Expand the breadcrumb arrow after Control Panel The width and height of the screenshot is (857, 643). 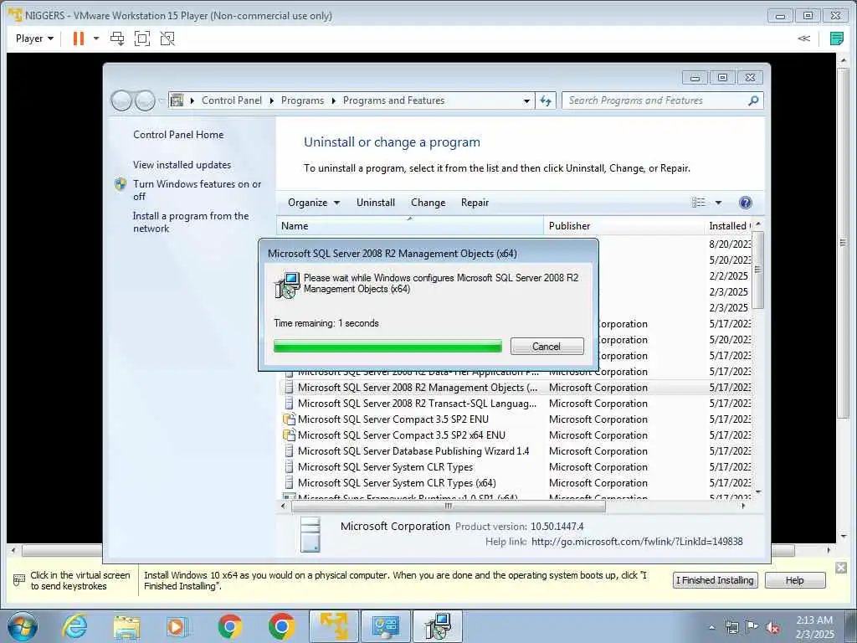pyautogui.click(x=272, y=100)
